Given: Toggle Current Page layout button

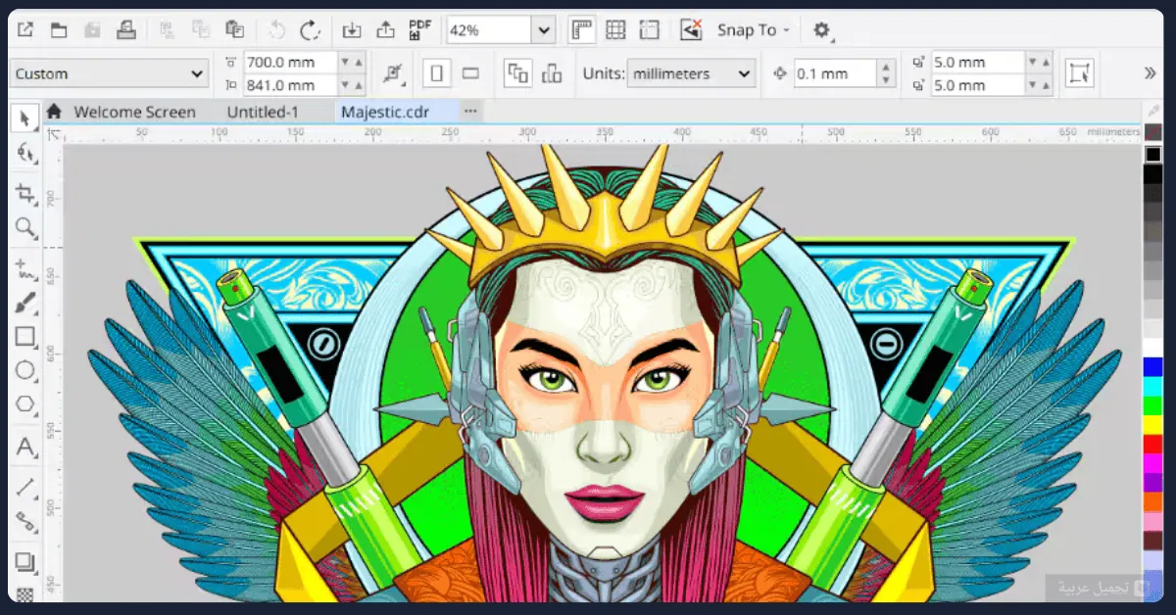Looking at the screenshot, I should (552, 73).
